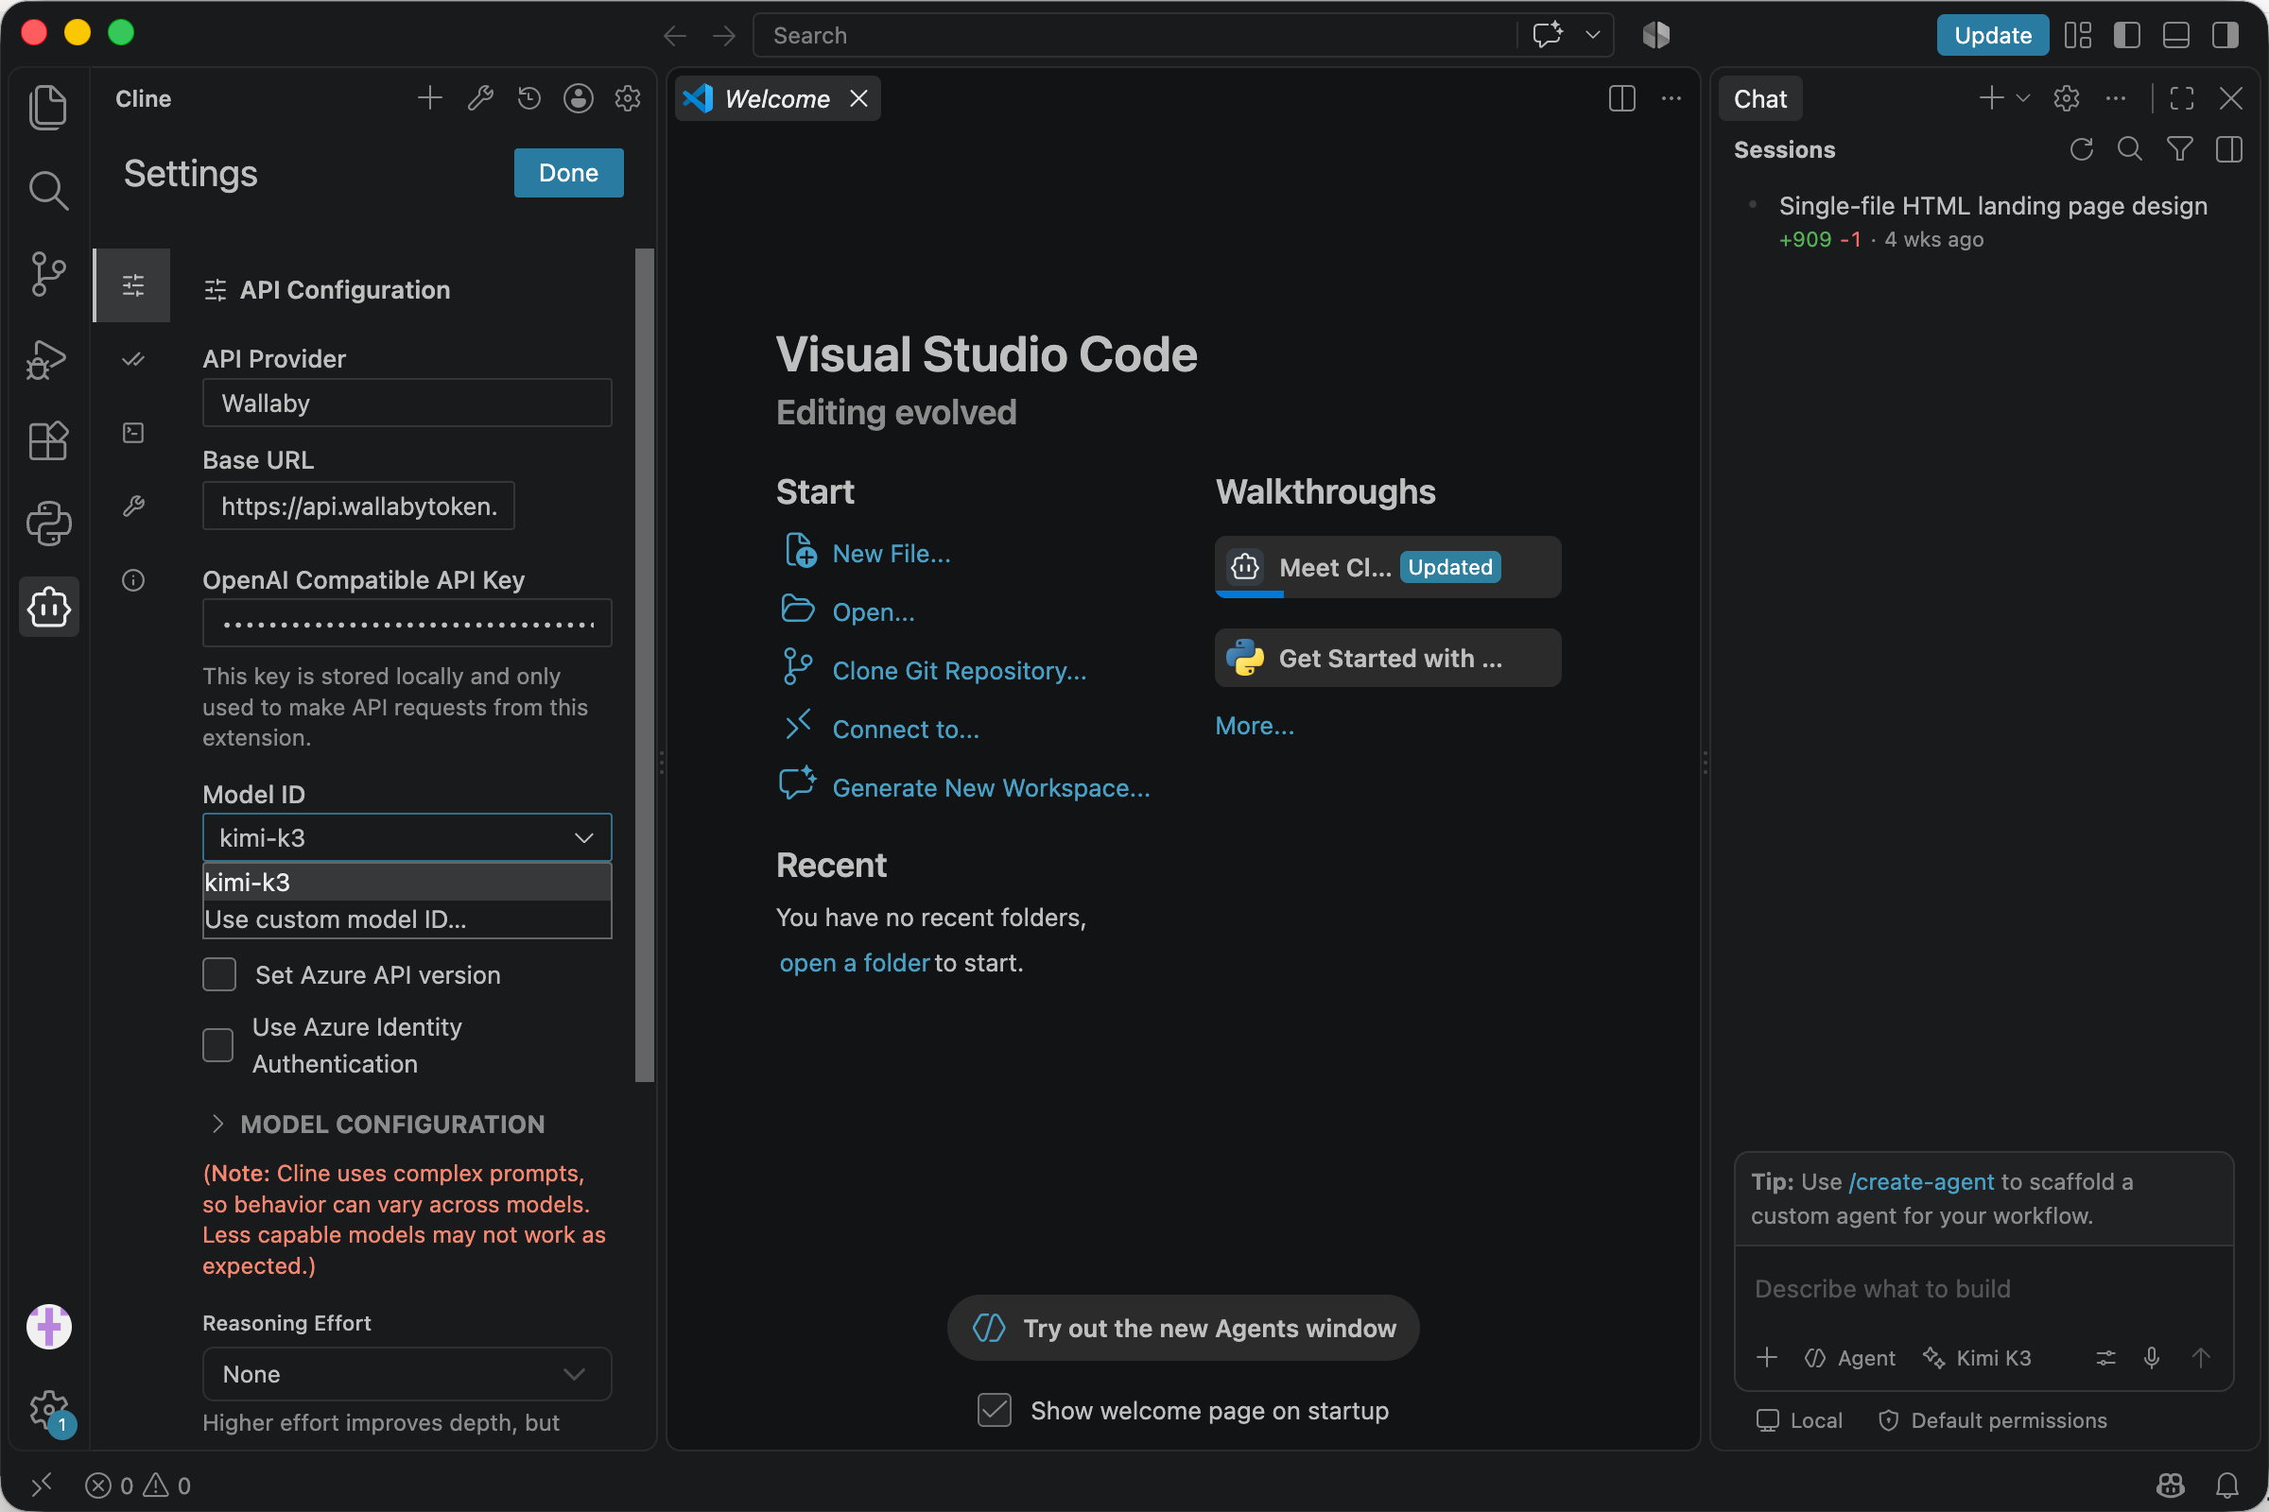This screenshot has width=2269, height=1512.
Task: Open the Cline MCP servers wrench icon in the header
Action: 480,98
